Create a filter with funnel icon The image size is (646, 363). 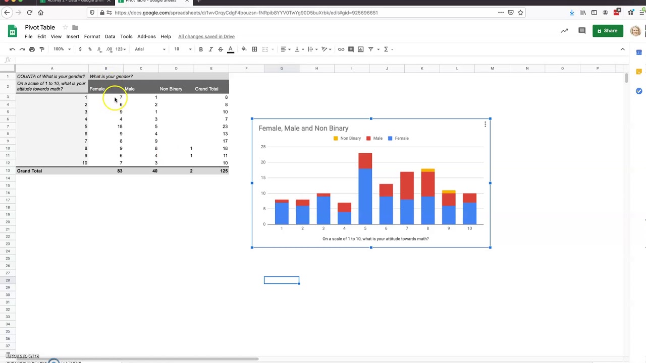tap(370, 49)
